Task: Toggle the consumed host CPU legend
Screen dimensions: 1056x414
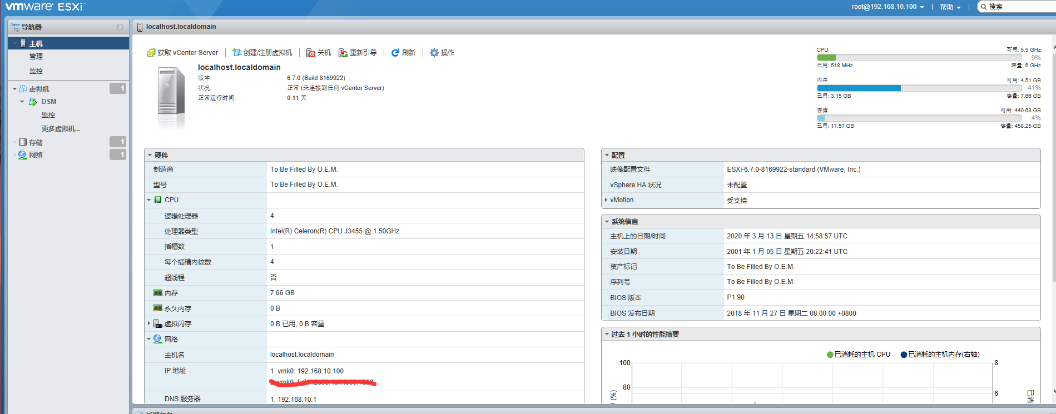Action: (x=859, y=355)
